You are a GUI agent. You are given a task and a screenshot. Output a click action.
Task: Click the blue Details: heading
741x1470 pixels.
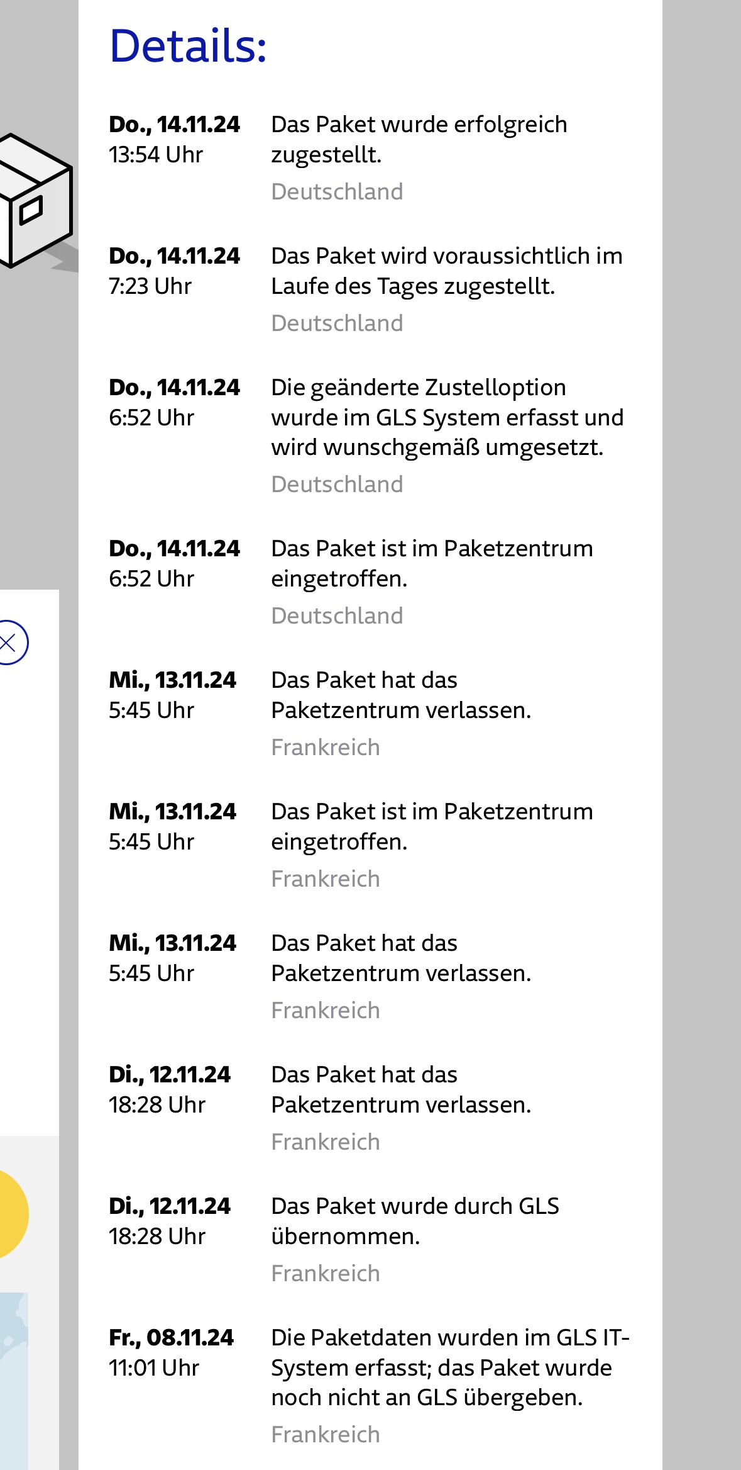pos(188,46)
